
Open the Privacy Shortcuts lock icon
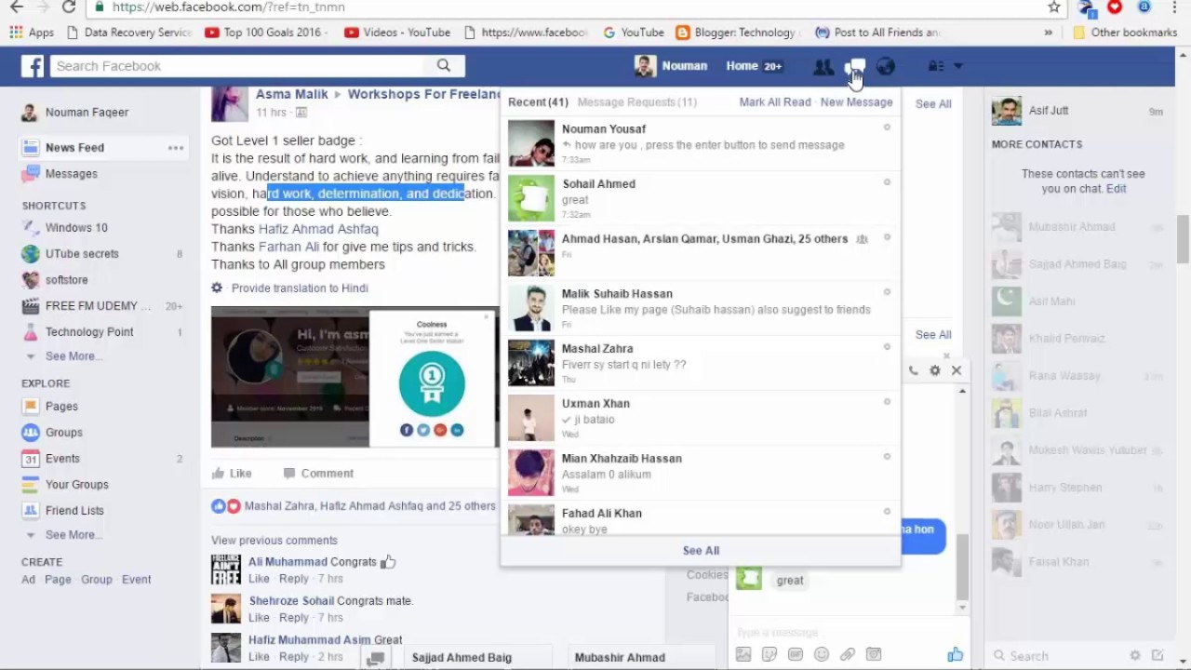click(936, 66)
